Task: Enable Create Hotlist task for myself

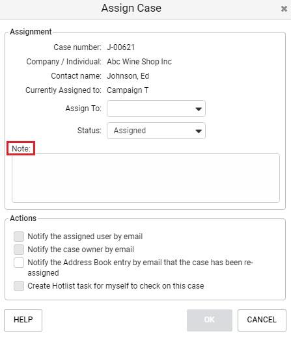Action: pyautogui.click(x=19, y=286)
